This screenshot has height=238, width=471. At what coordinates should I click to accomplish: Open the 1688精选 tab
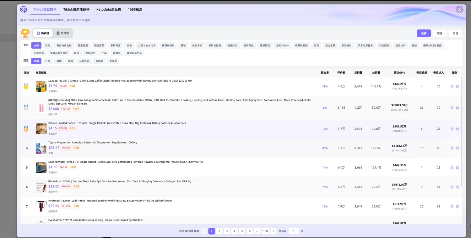tap(135, 9)
